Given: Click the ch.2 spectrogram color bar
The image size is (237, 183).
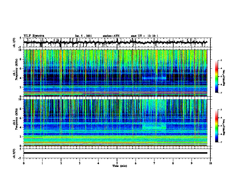Looking at the screenshot, I should (x=216, y=126).
